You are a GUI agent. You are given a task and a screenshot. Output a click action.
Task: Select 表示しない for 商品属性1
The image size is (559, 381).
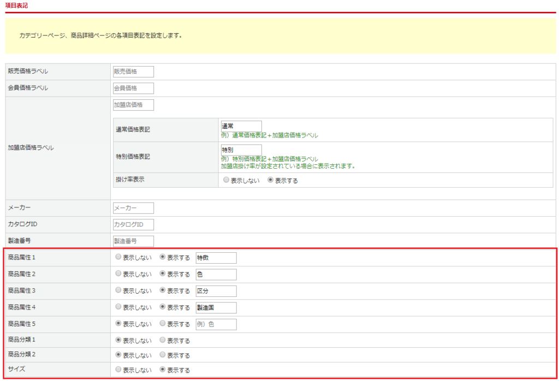118,258
